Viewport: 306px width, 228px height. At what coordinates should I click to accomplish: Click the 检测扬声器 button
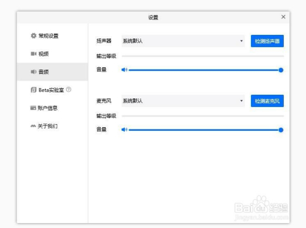(x=267, y=41)
